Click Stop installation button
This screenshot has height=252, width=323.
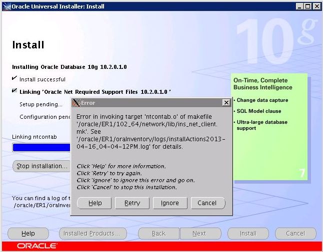click(42, 166)
